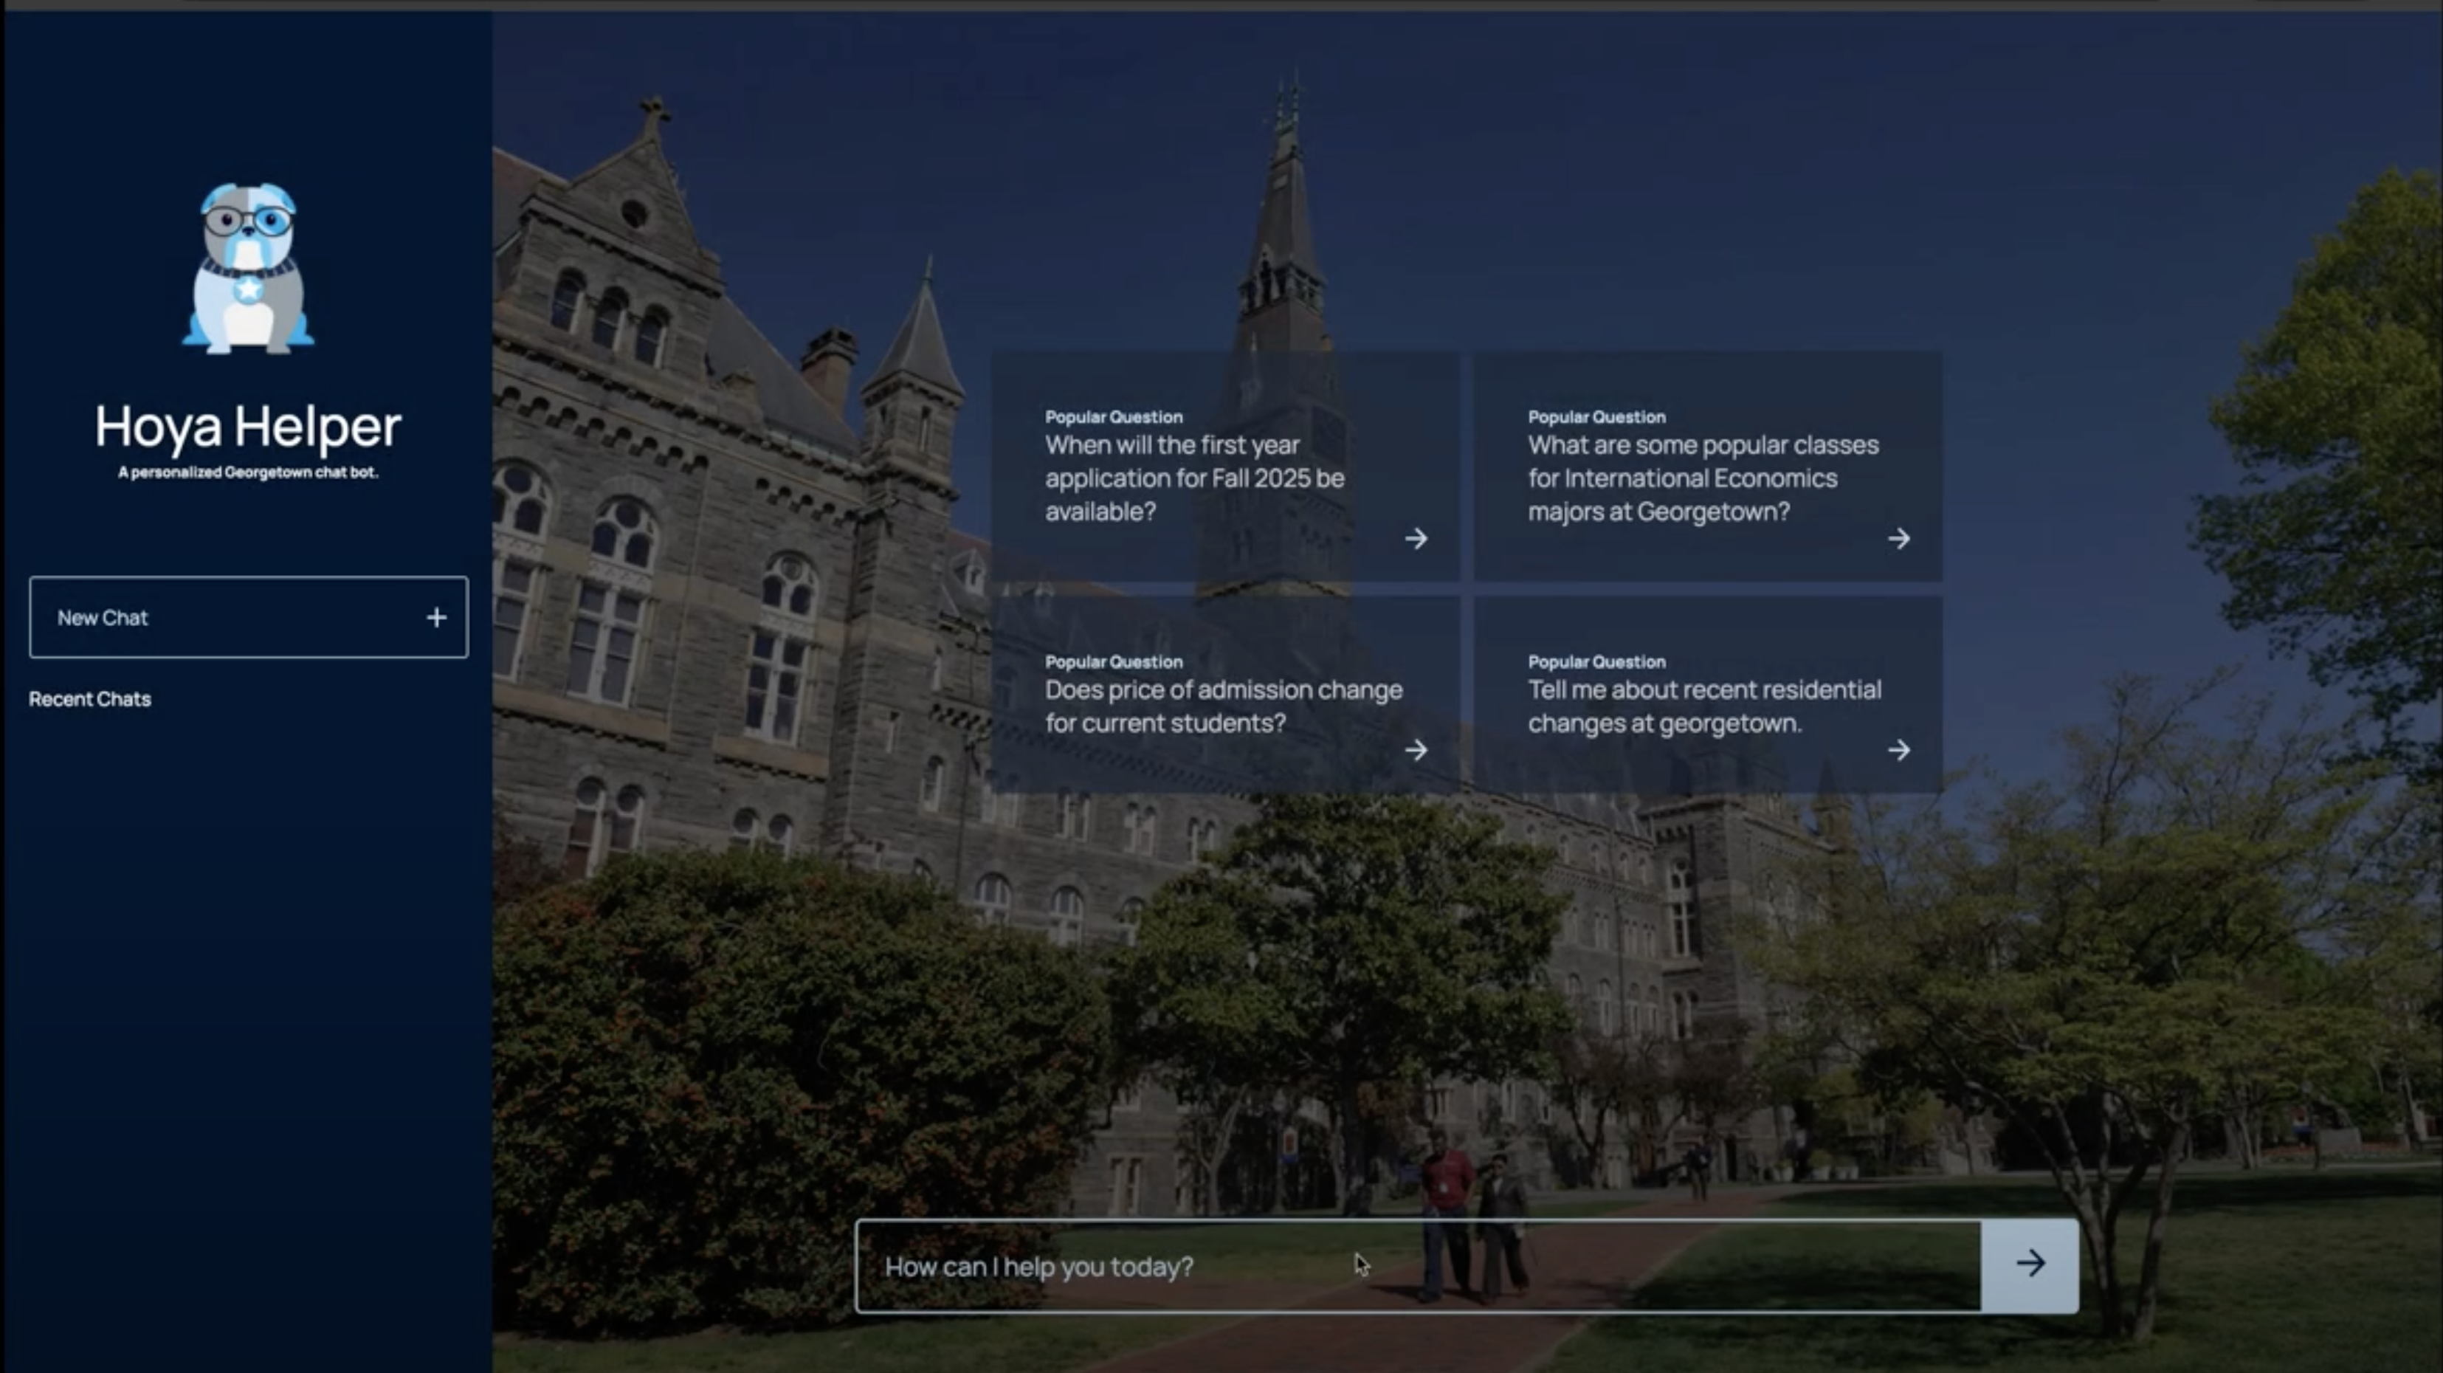Open the price of admission question card

coord(1225,695)
